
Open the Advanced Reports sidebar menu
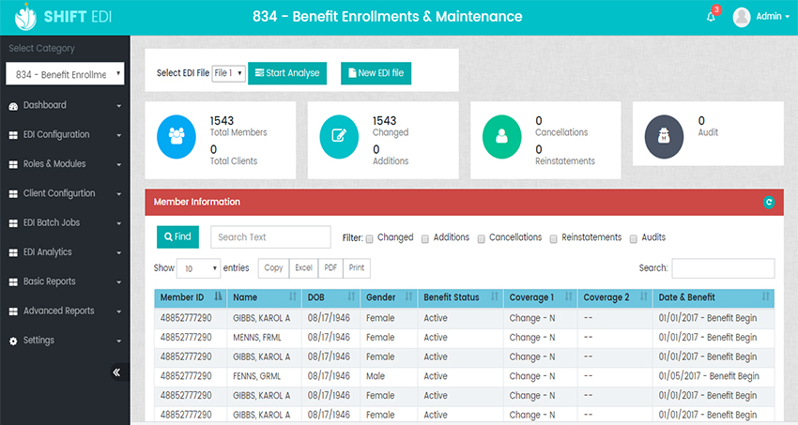tap(65, 311)
